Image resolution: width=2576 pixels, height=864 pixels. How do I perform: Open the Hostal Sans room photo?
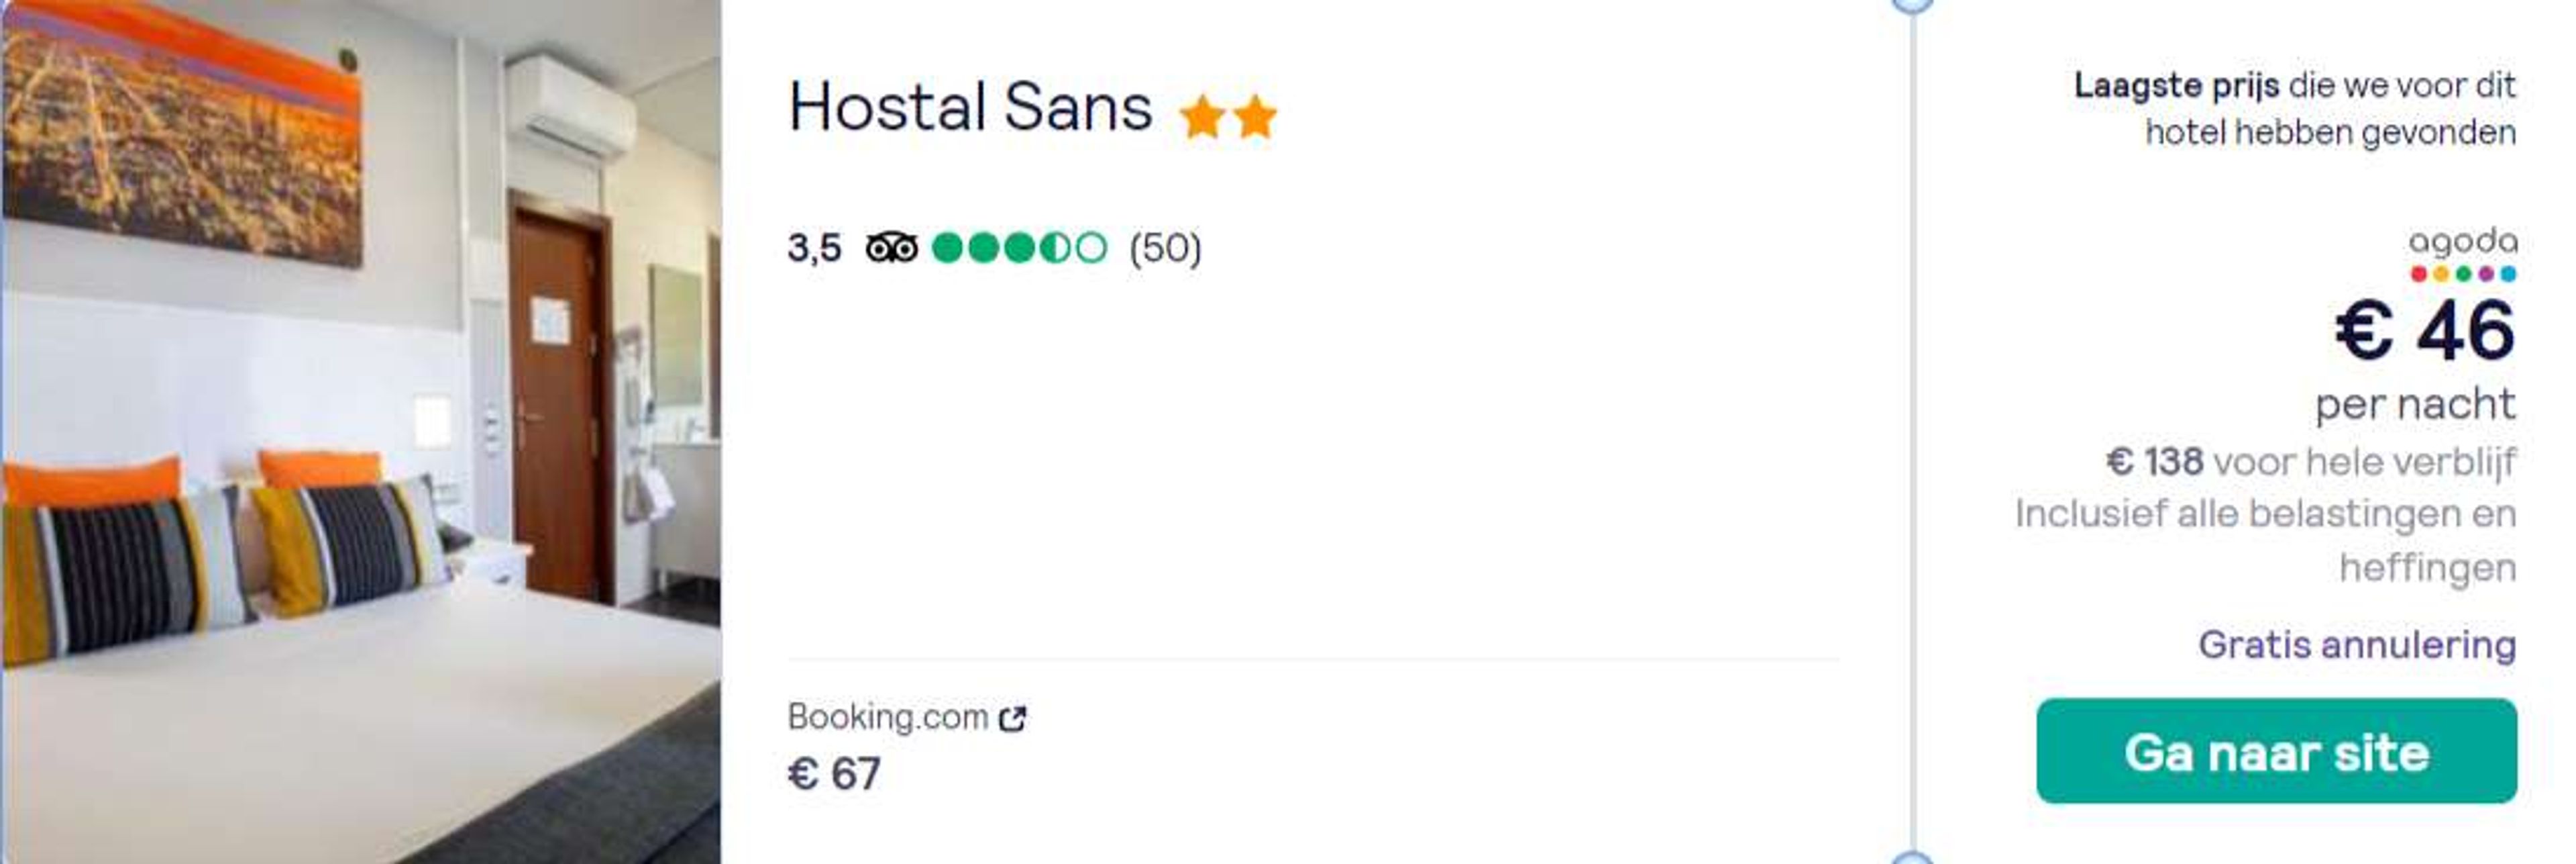(x=361, y=432)
